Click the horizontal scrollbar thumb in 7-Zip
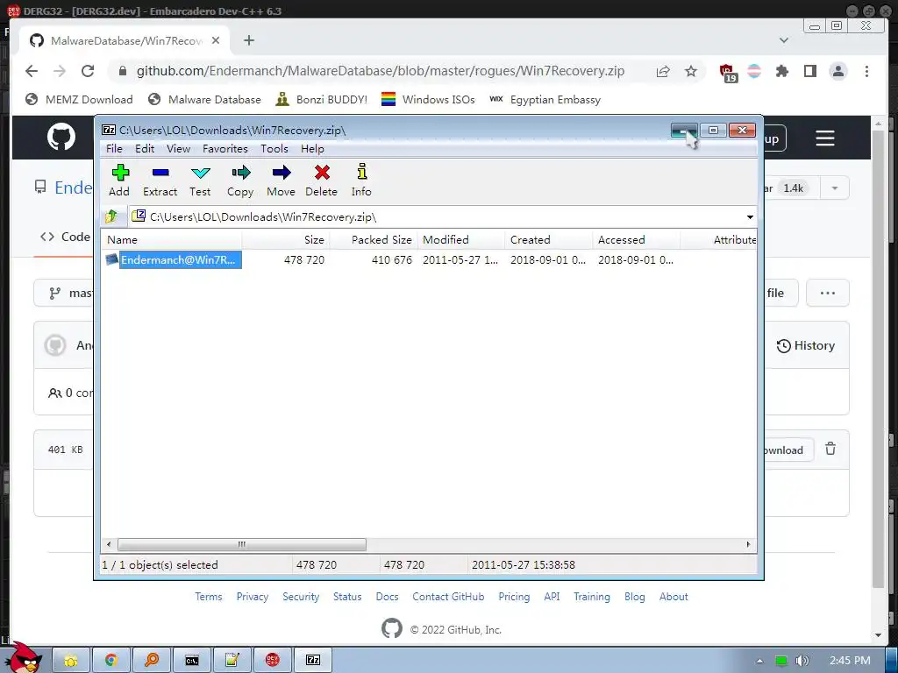898x673 pixels. pos(241,544)
